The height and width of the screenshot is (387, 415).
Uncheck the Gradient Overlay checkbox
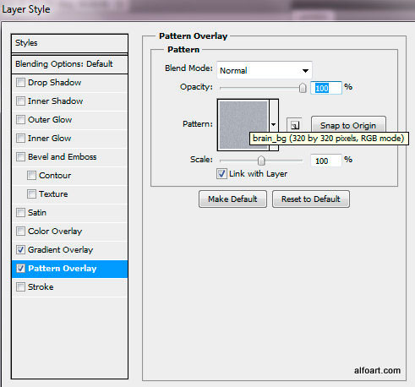coord(20,250)
